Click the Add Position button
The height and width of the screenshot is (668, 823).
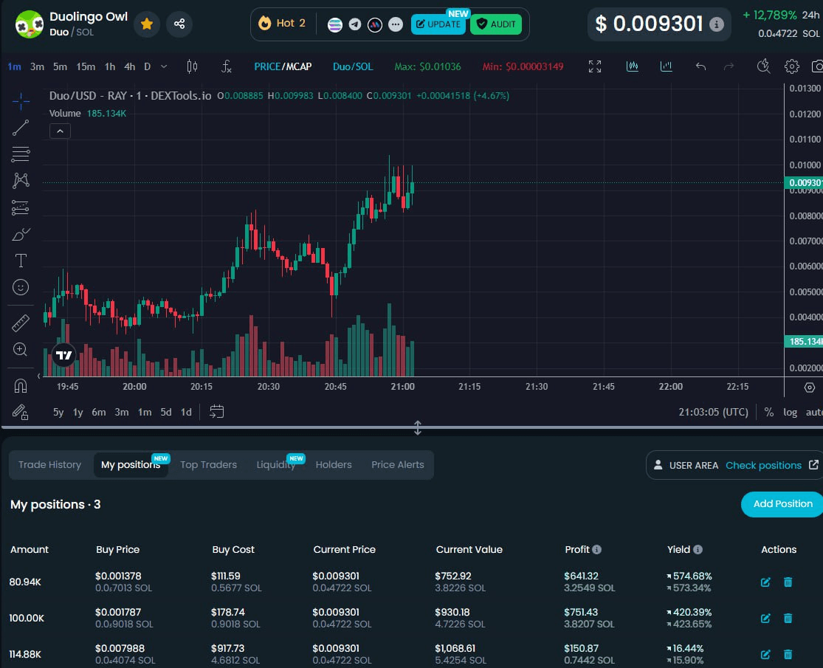pos(782,504)
